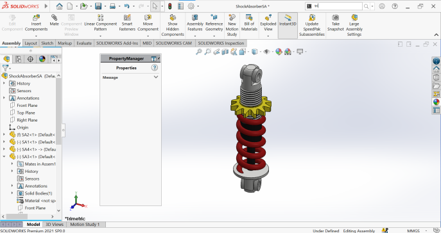Expand Solid Bodies(1) node

pyautogui.click(x=12, y=193)
